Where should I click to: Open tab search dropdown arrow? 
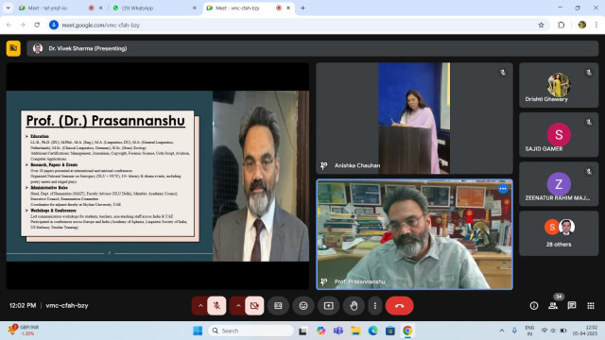click(8, 8)
